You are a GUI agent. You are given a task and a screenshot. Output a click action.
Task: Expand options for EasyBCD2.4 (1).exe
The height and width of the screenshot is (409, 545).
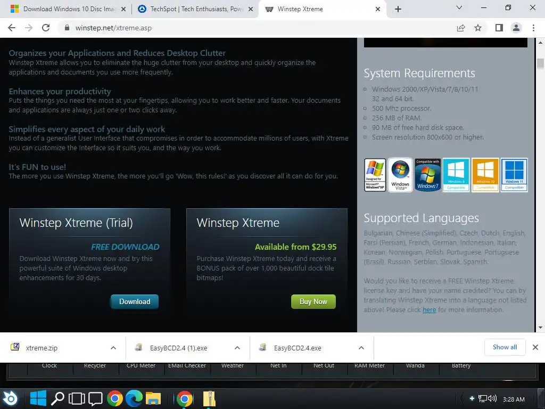click(237, 348)
